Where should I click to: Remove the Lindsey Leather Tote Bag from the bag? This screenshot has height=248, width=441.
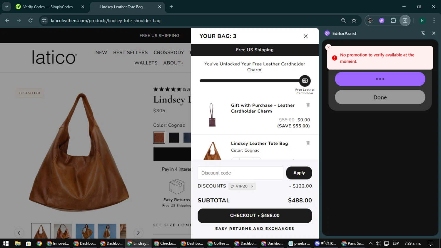click(308, 143)
